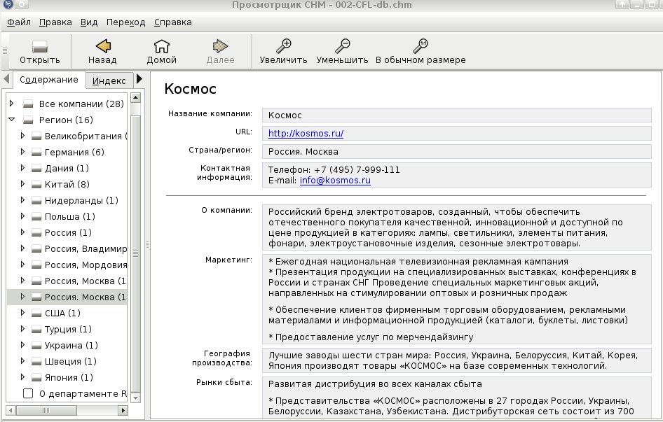Click tree scrollbar down arrow
Screen dimensions: 663x422
(x=136, y=398)
